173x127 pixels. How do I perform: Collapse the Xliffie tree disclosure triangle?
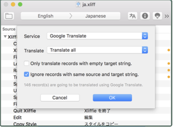click(x=5, y=37)
